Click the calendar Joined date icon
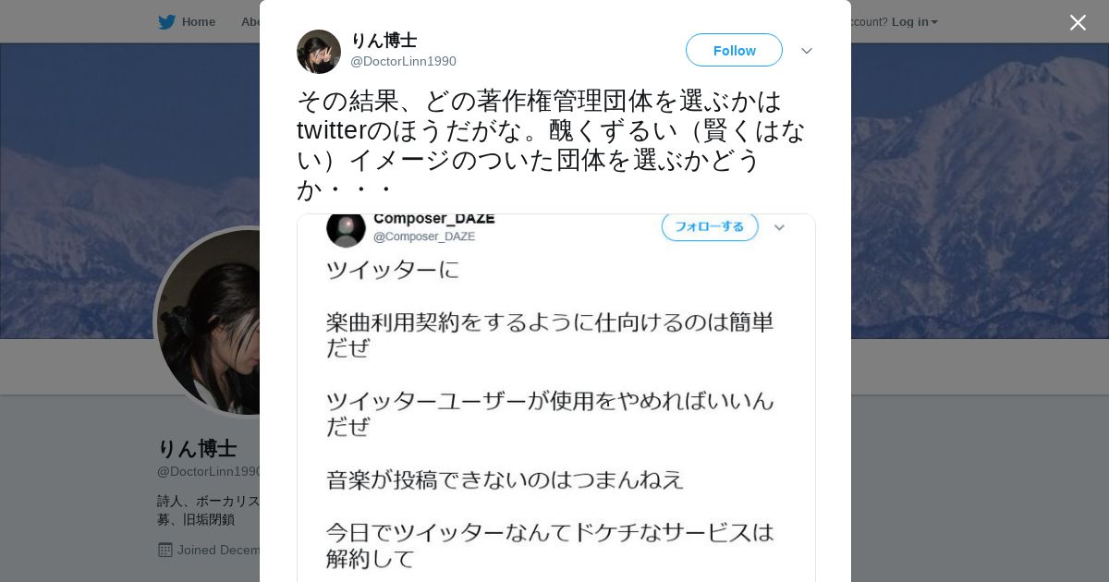This screenshot has height=582, width=1109. coord(165,550)
